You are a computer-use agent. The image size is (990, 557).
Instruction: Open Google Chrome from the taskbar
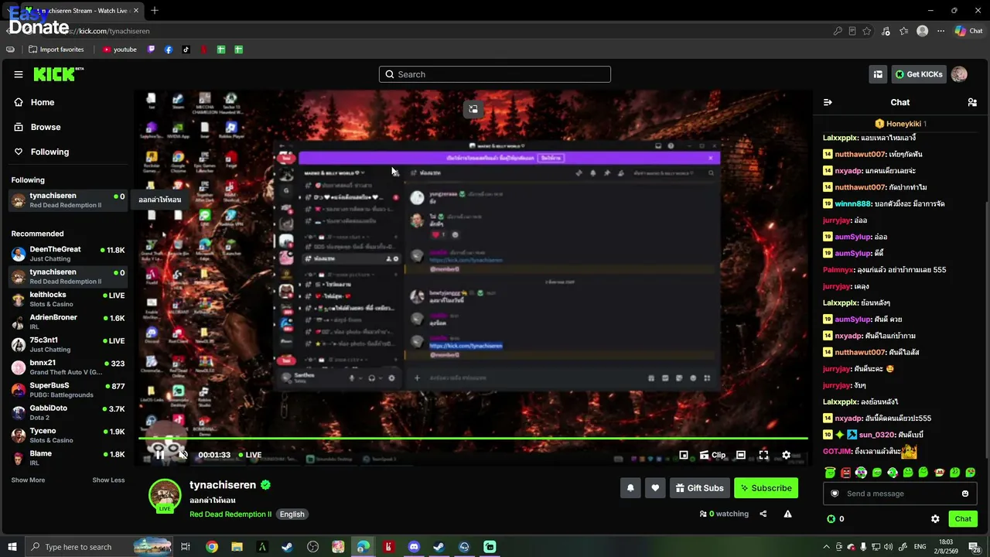click(211, 547)
